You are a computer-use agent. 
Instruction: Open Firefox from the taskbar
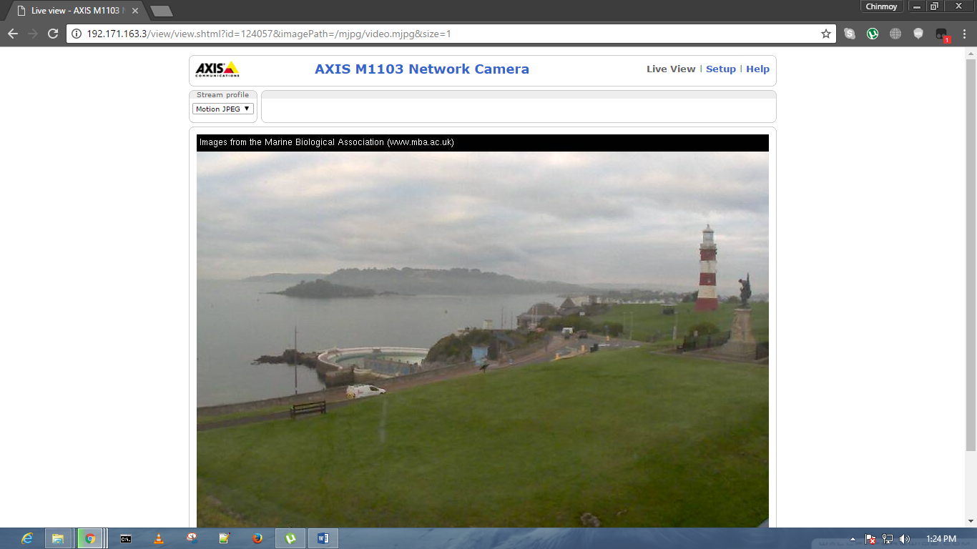click(x=257, y=538)
